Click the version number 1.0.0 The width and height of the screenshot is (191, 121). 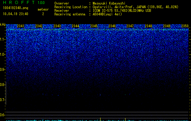(x=41, y=3)
